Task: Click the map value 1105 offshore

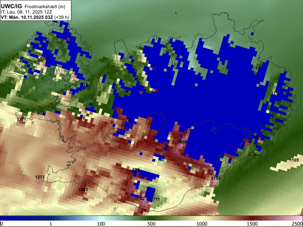Action: point(294,160)
